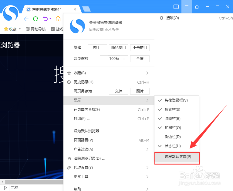The width and height of the screenshot is (233, 191).
Task: Toggle 扩展栏(O) display
Action: pyautogui.click(x=177, y=128)
